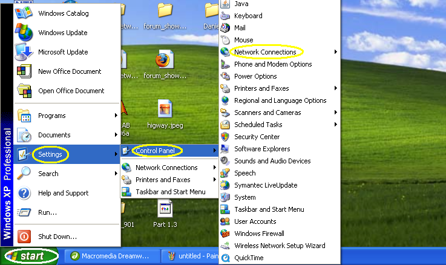
Task: Expand Scanners and Cameras submenu arrow
Action: [x=336, y=113]
